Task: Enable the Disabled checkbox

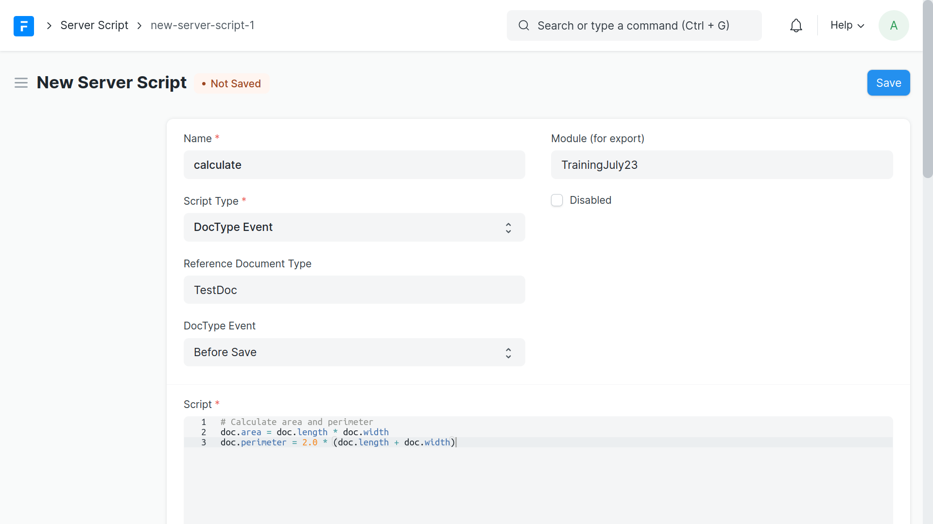Action: (557, 200)
